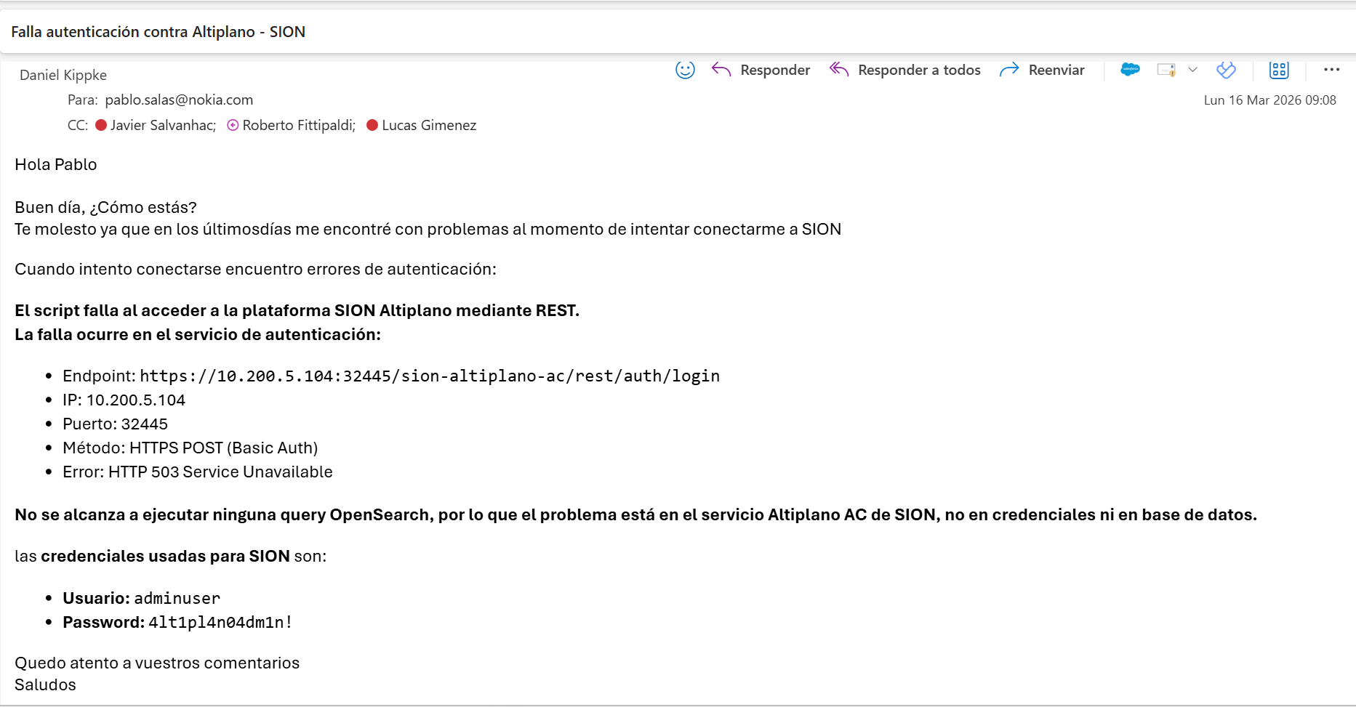The height and width of the screenshot is (707, 1356).
Task: Open the Salesforce add-in icon
Action: (1130, 70)
